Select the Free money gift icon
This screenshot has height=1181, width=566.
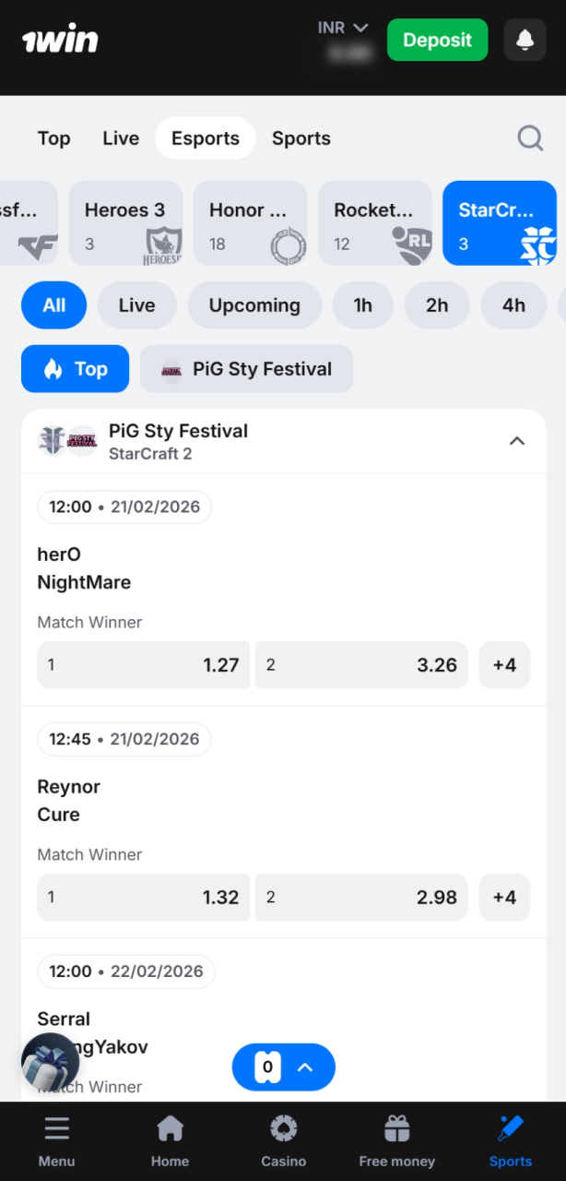(x=396, y=1127)
